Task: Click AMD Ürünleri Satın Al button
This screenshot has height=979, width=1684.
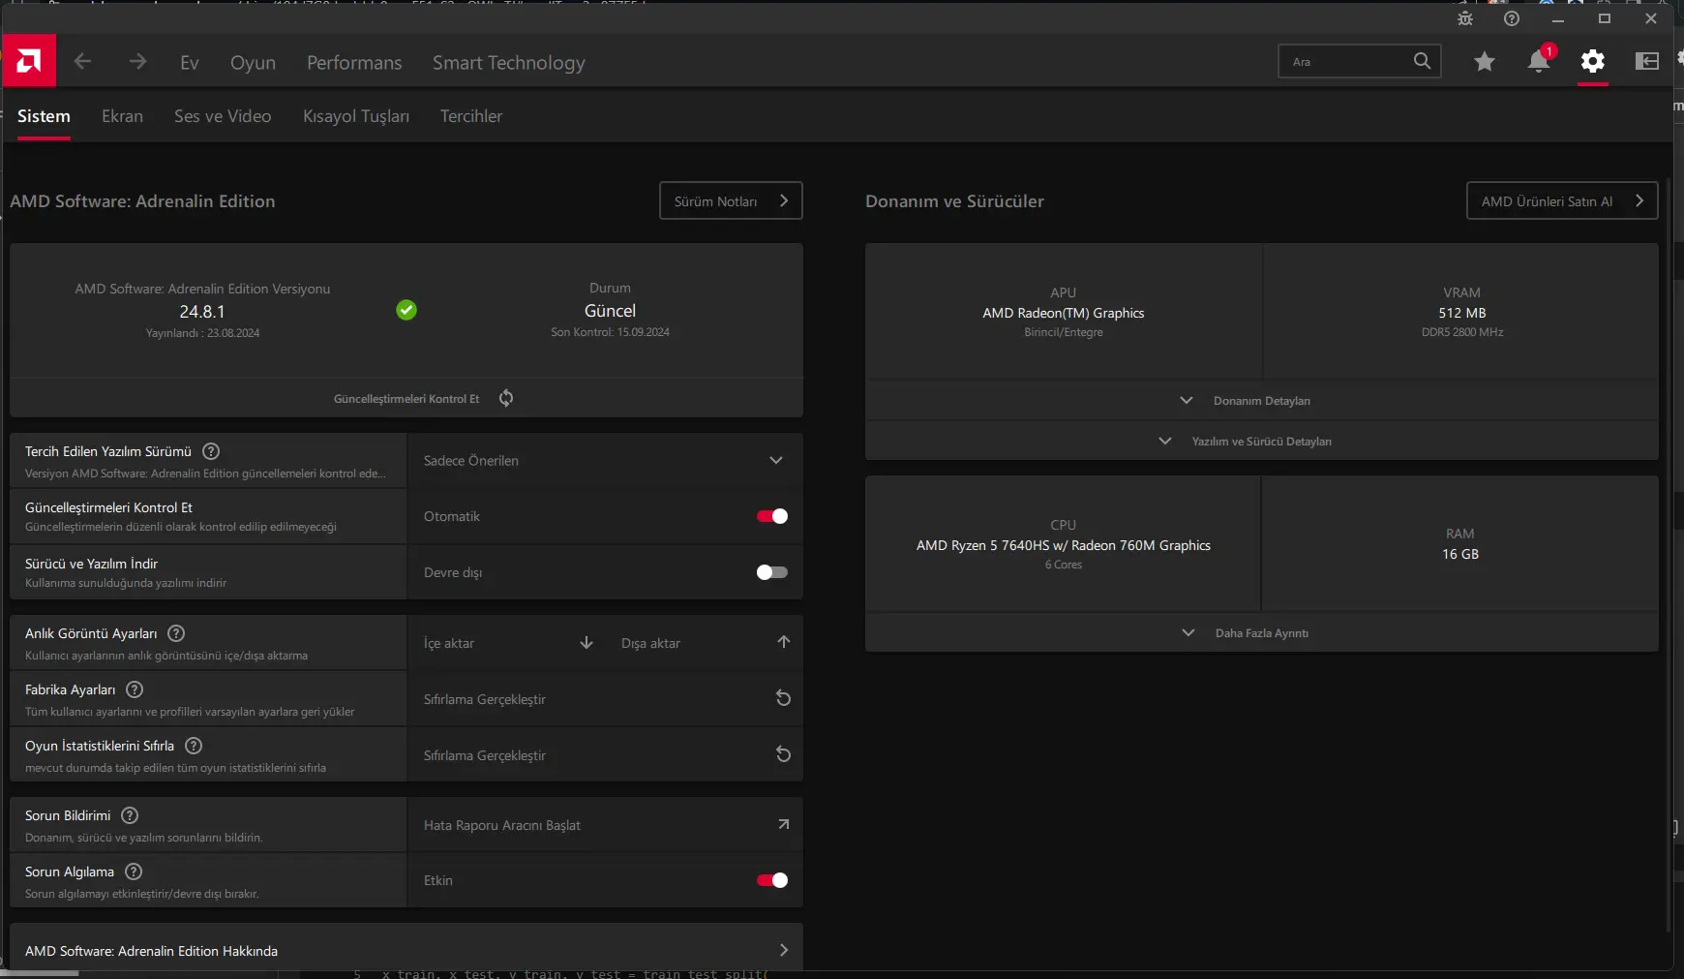Action: point(1562,200)
